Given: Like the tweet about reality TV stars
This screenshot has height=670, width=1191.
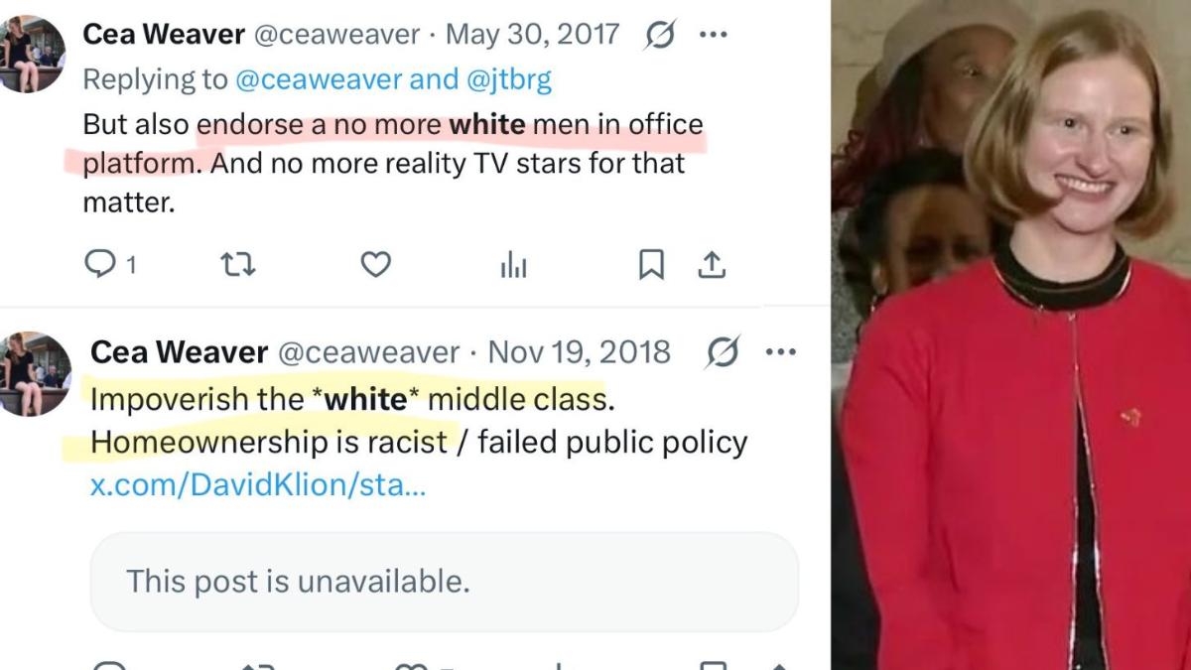Looking at the screenshot, I should pyautogui.click(x=375, y=264).
